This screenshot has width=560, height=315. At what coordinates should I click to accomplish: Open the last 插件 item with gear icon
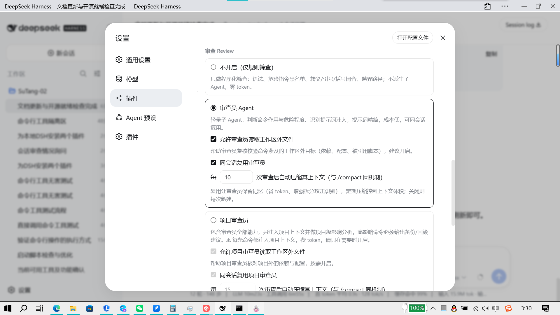146,137
